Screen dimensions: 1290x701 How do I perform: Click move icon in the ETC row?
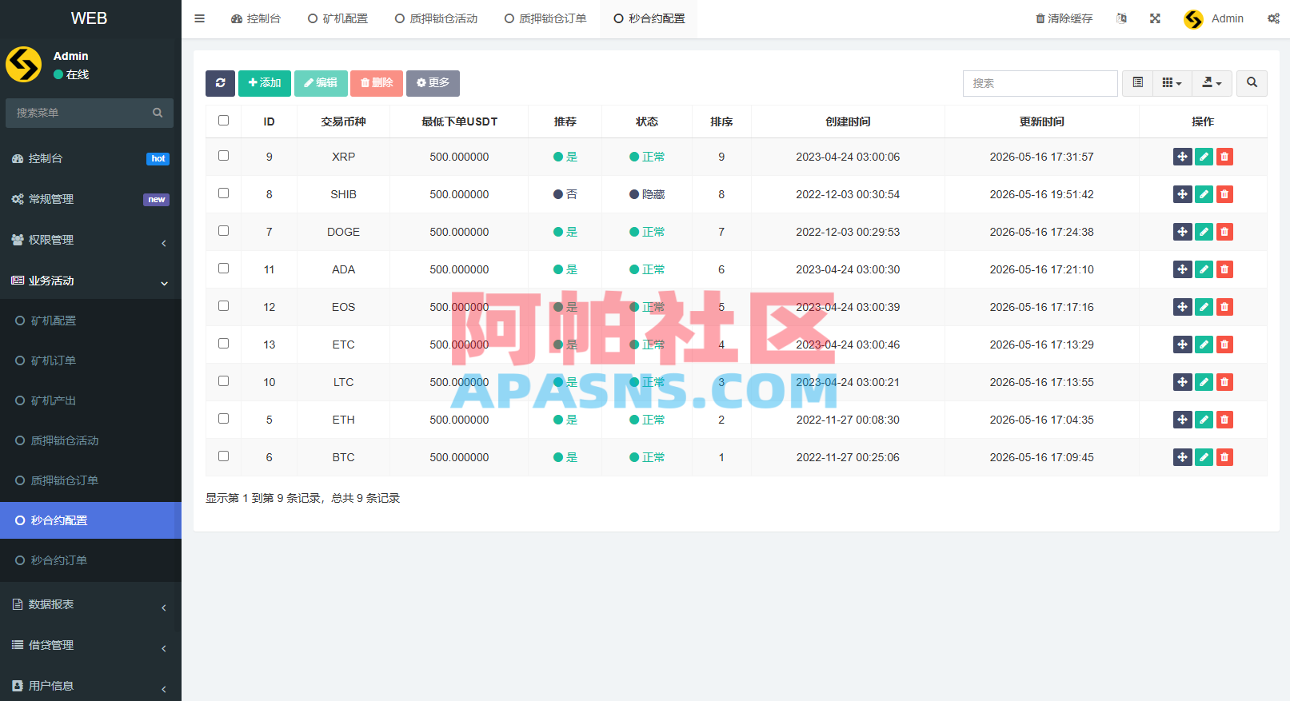[x=1183, y=345]
